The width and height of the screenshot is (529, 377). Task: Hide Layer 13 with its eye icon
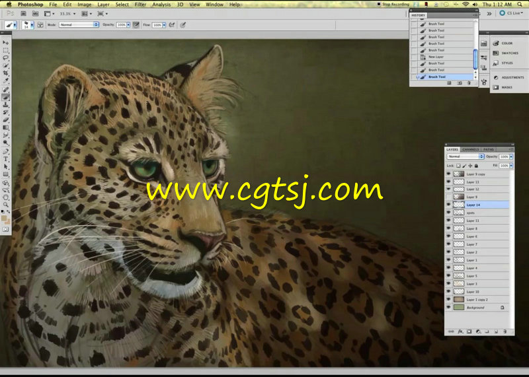click(x=448, y=182)
